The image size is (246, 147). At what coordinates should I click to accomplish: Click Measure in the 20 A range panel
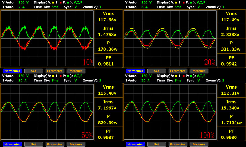click(x=199, y=144)
